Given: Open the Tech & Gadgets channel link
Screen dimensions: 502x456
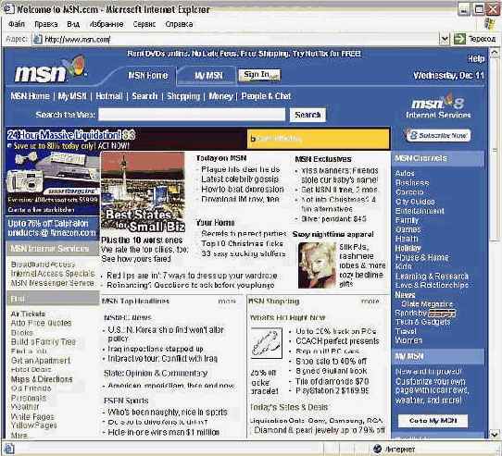Looking at the screenshot, I should click(422, 322).
